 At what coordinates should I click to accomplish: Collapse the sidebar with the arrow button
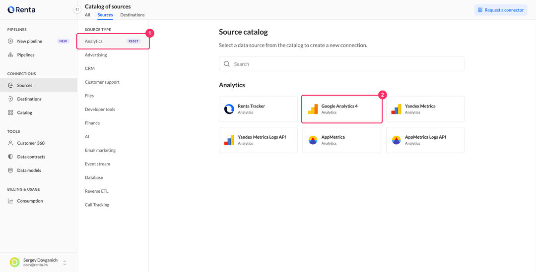77,9
